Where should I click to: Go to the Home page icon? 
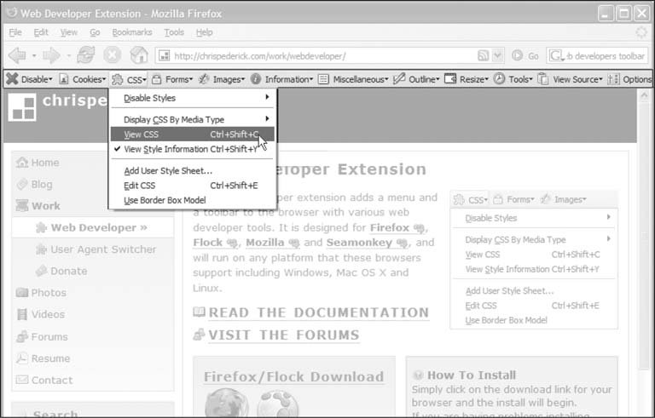click(139, 55)
